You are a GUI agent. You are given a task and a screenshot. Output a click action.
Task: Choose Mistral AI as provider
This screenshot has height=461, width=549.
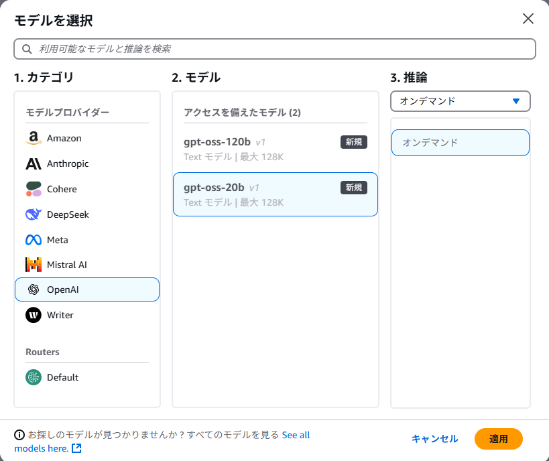click(x=66, y=265)
